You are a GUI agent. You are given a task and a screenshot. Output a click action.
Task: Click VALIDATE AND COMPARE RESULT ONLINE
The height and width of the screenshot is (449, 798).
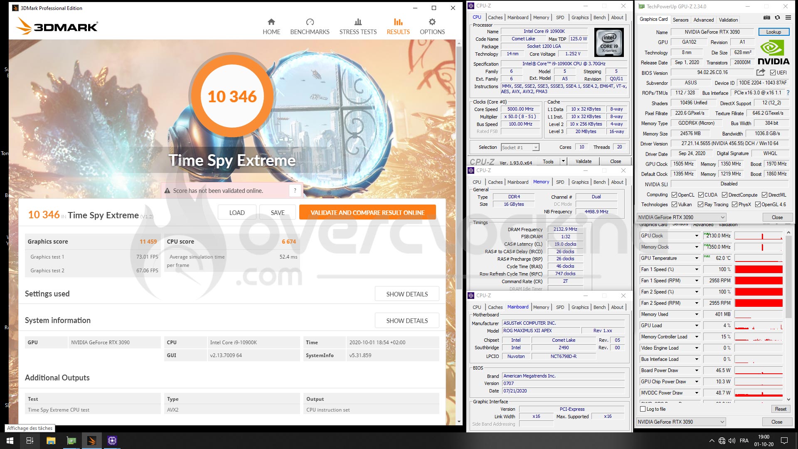tap(367, 212)
